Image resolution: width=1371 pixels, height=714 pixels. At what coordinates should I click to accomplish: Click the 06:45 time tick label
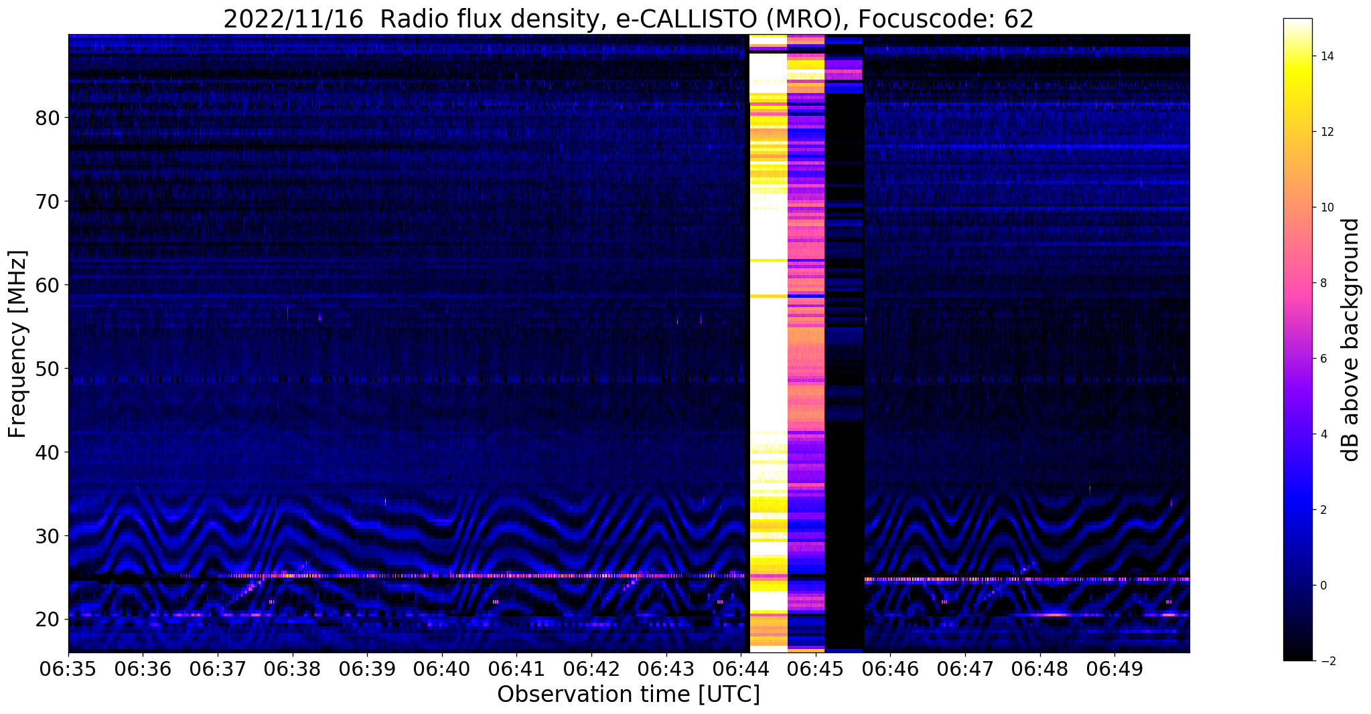point(816,669)
